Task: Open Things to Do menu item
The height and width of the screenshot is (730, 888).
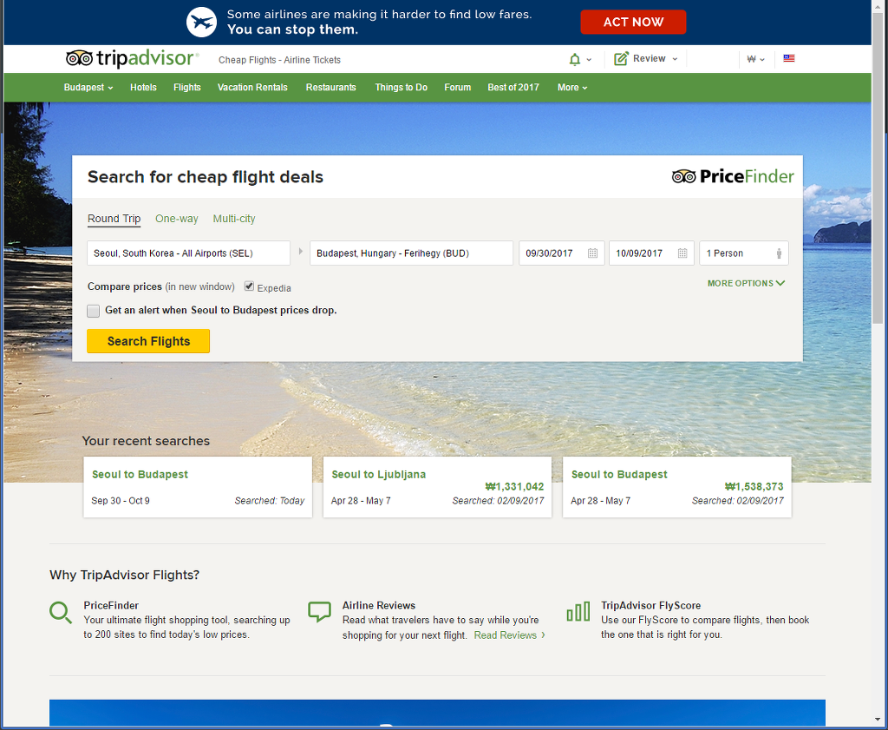Action: (x=401, y=88)
